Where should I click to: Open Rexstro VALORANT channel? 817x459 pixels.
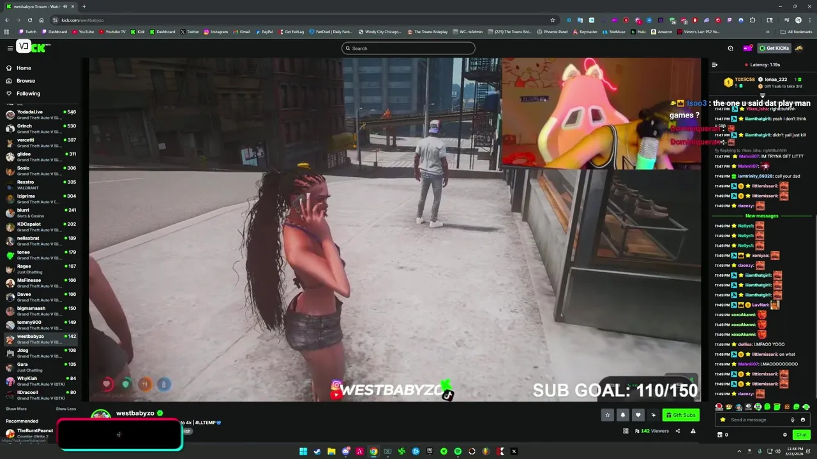pos(41,185)
